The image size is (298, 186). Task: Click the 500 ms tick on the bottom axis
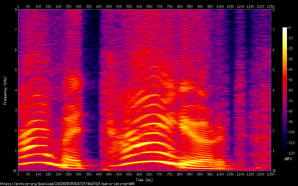click(119, 174)
